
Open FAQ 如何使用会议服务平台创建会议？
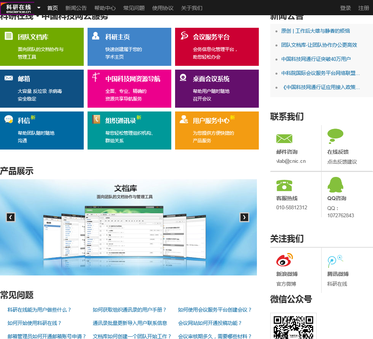coord(215,310)
